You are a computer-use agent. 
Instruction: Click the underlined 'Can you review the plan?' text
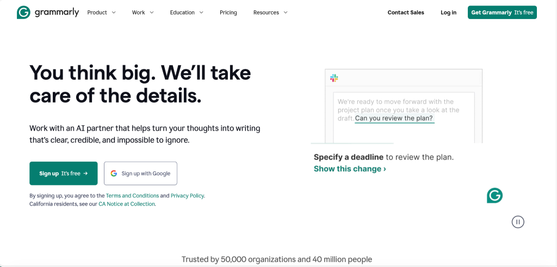tap(394, 118)
